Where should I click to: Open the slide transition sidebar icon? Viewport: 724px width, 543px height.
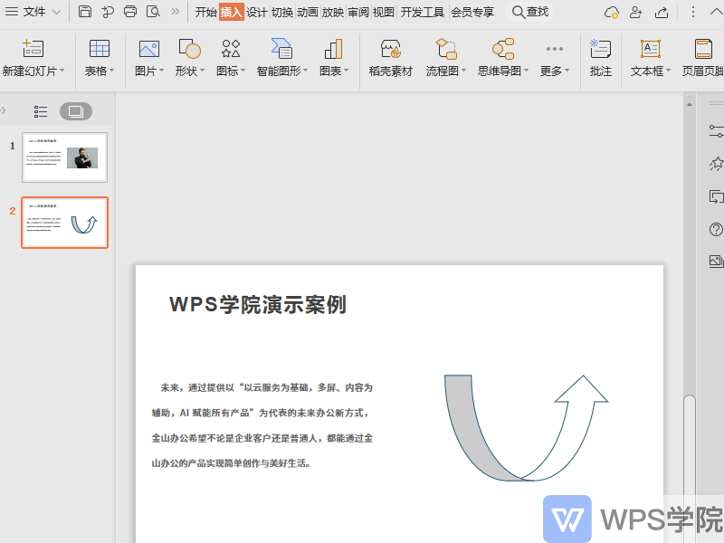click(716, 196)
